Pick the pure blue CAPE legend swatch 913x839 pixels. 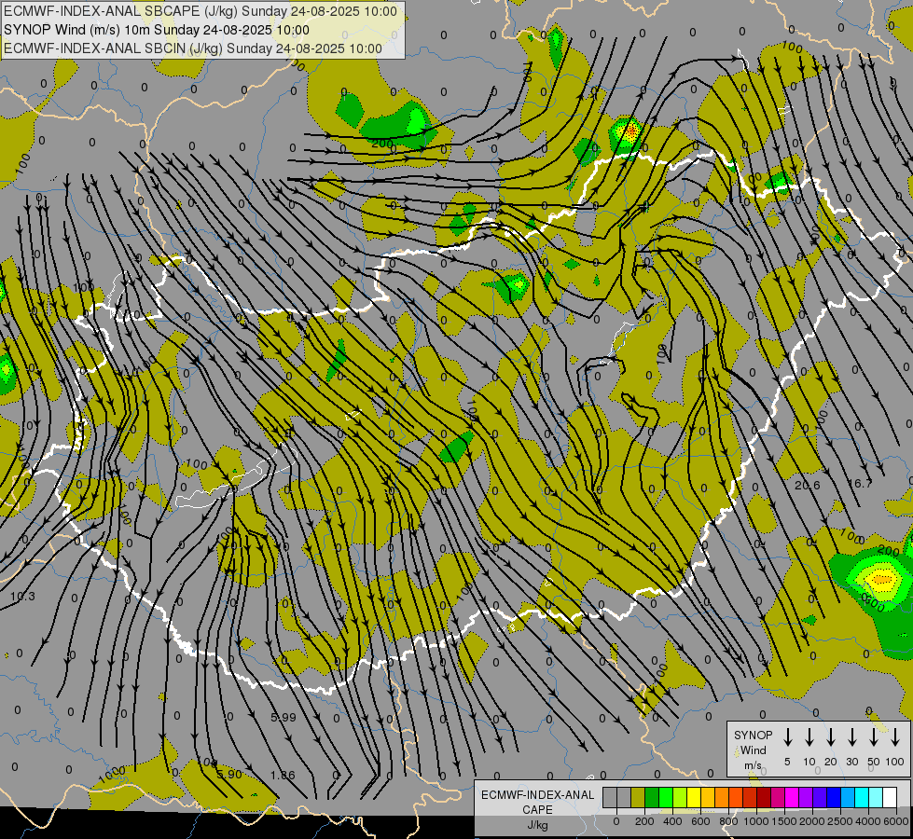[833, 797]
